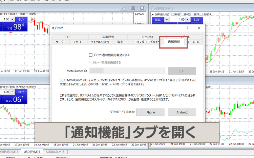254x158 pixels.
Task: Click BUY above the 1.18 98 price tile
Action: (21, 19)
